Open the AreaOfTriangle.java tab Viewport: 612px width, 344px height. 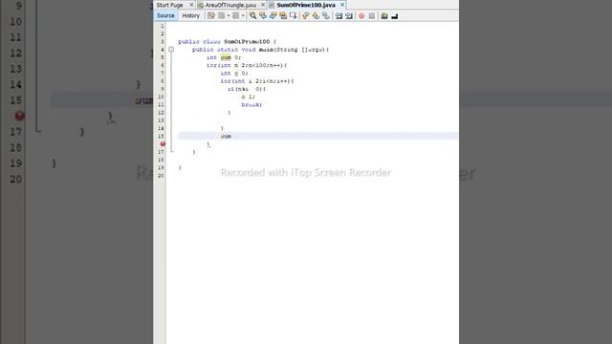click(x=230, y=5)
